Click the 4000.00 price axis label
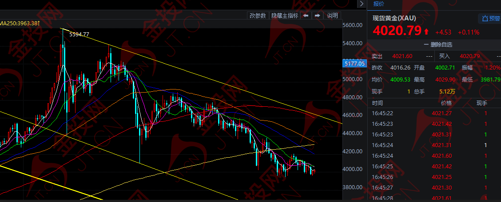Viewport: 501px width, 202px height. coord(352,169)
